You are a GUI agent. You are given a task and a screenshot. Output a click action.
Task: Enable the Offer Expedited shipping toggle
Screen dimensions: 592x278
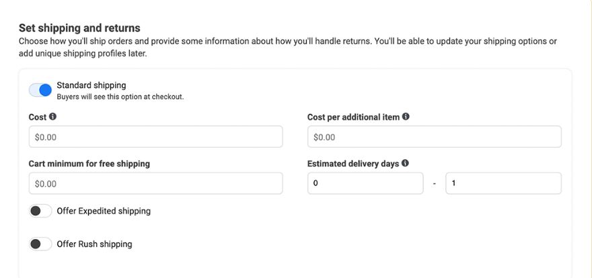pyautogui.click(x=40, y=212)
